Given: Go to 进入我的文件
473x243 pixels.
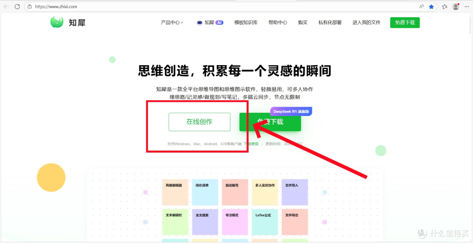Looking at the screenshot, I should tap(367, 23).
